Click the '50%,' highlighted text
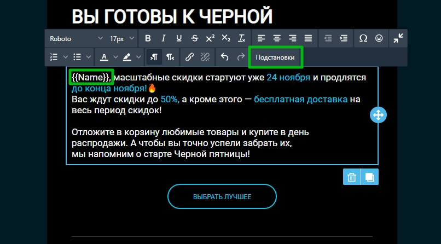The width and height of the screenshot is (441, 244). coord(170,99)
